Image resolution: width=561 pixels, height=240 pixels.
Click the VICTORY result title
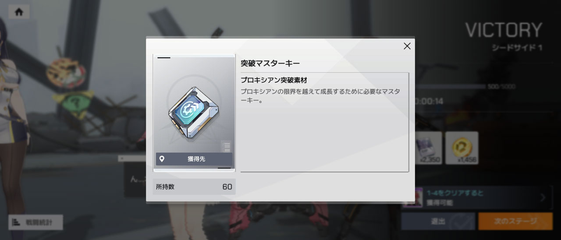(x=504, y=30)
